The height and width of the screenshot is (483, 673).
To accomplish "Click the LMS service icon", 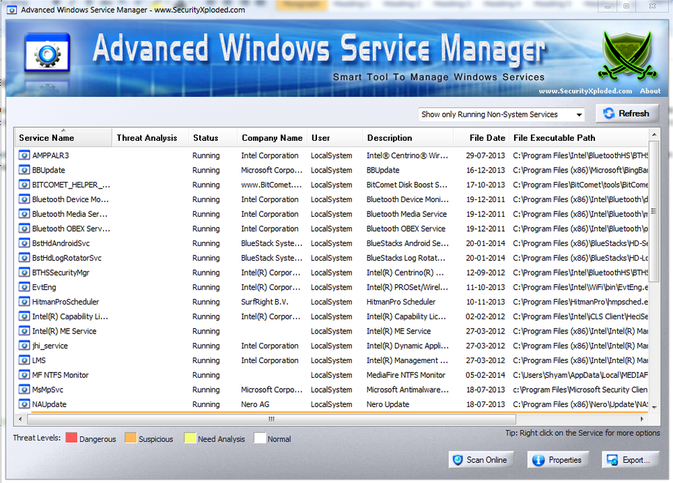I will point(24,360).
